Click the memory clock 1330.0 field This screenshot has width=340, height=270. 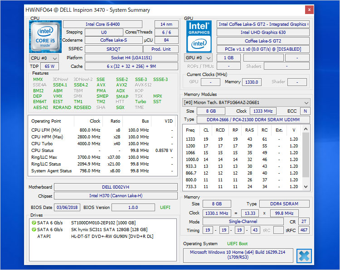click(252, 82)
